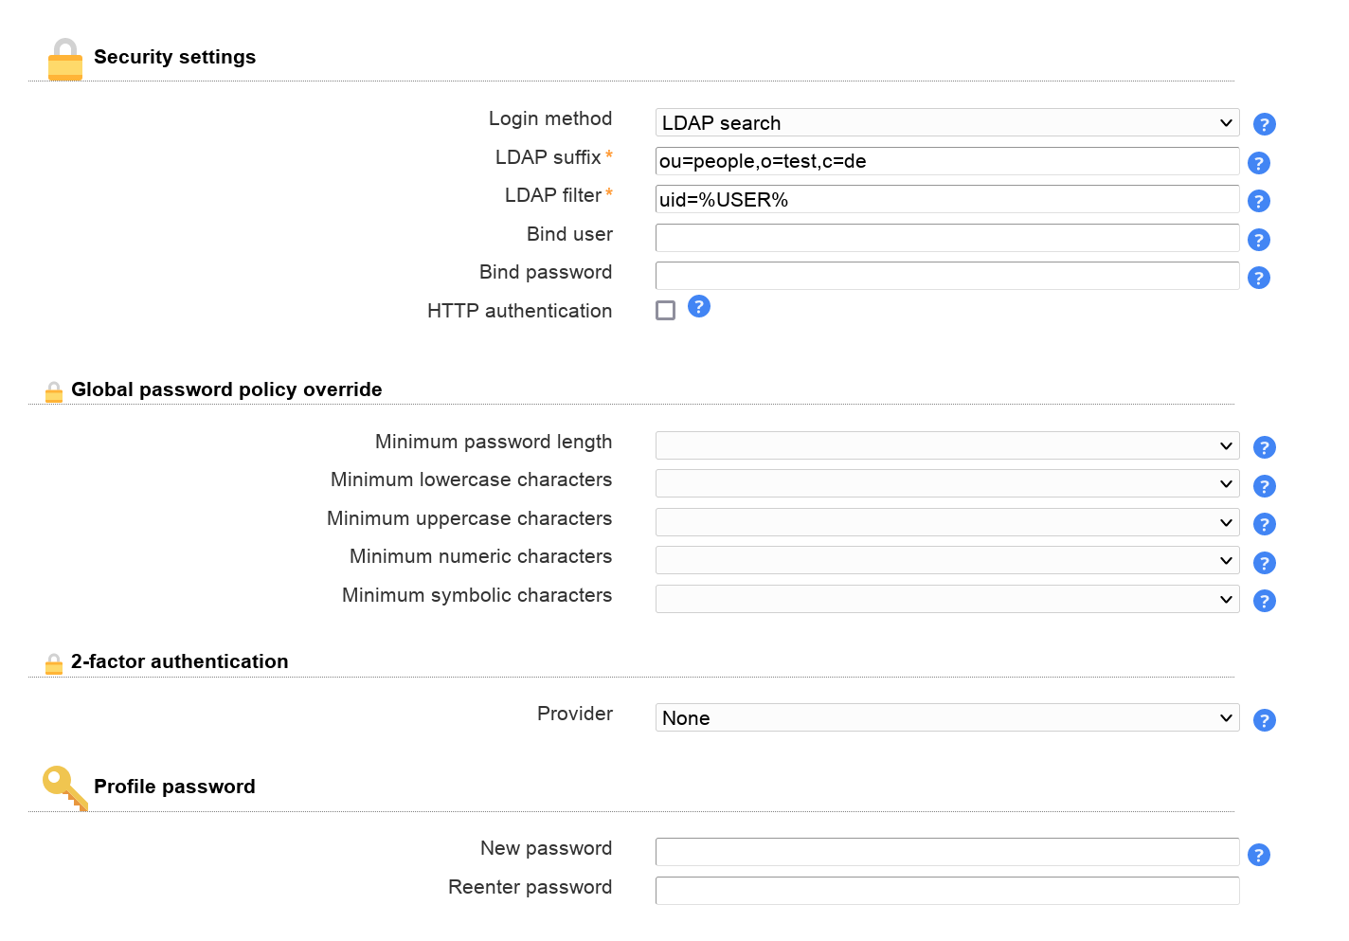The width and height of the screenshot is (1349, 941).
Task: Expand the Minimum password length dropdown
Action: (946, 445)
